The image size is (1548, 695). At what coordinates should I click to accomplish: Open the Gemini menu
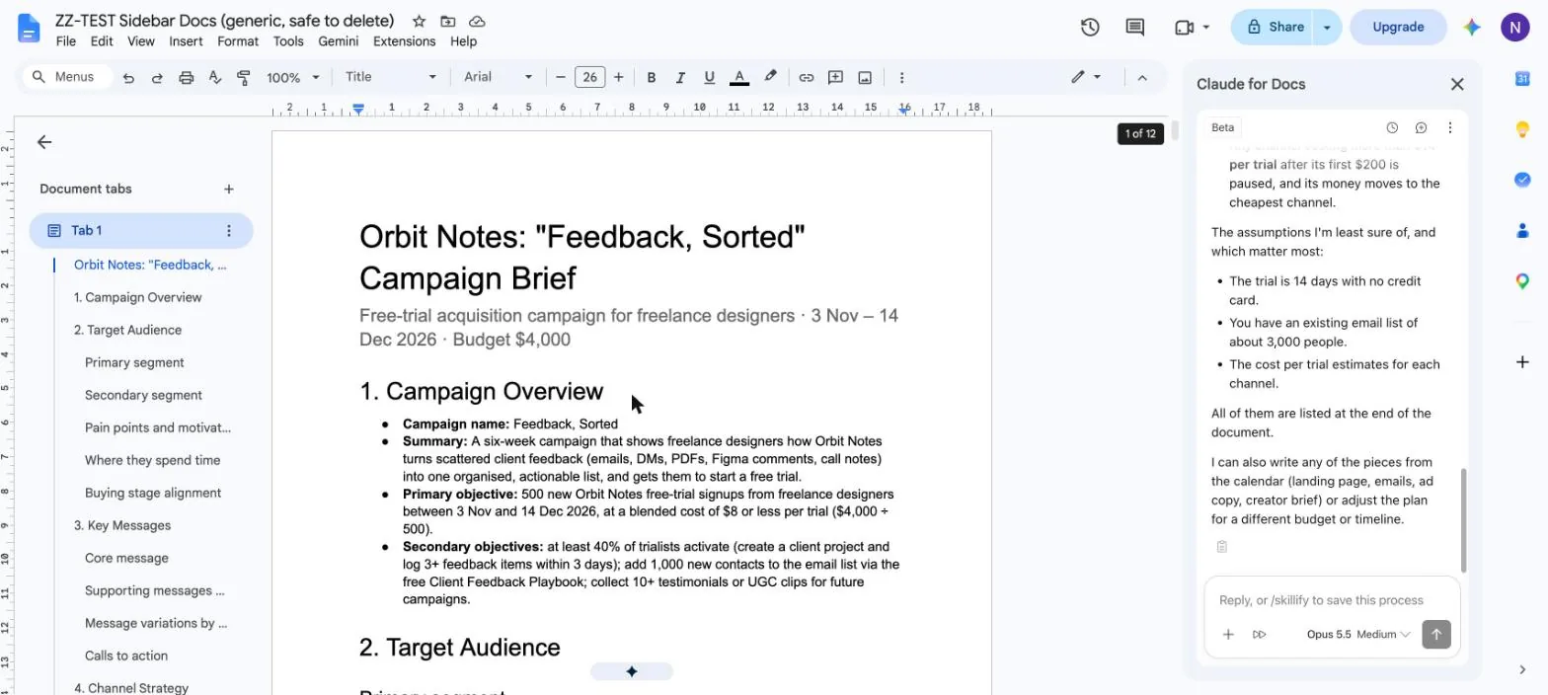(338, 41)
